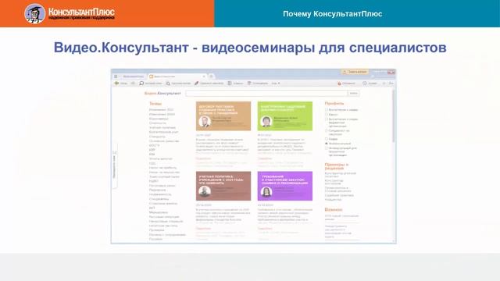
Task: Open Кодексы from the toolbar
Action: pos(235,84)
